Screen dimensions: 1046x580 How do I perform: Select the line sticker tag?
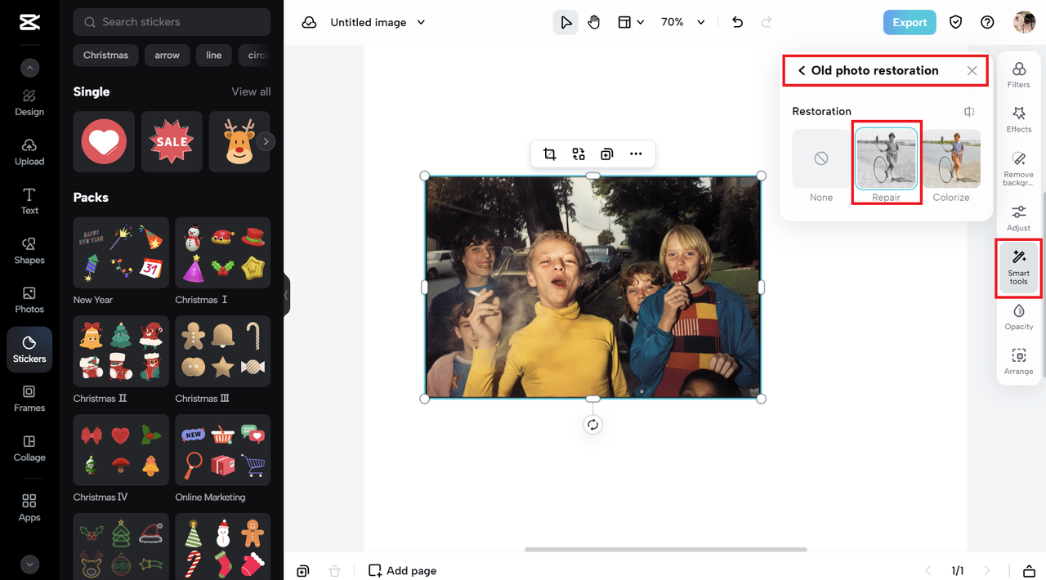pyautogui.click(x=214, y=55)
